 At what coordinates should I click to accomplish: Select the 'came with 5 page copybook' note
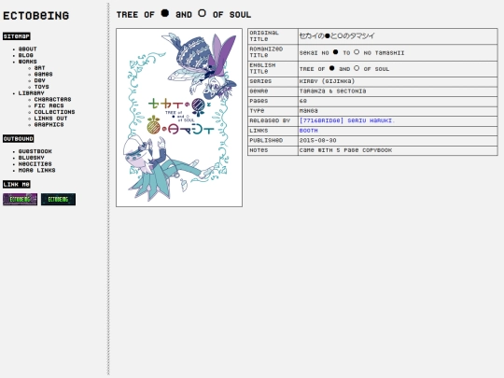pos(345,150)
